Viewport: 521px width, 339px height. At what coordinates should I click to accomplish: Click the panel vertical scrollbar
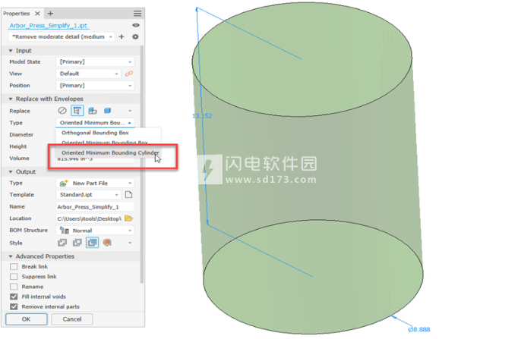[x=142, y=165]
